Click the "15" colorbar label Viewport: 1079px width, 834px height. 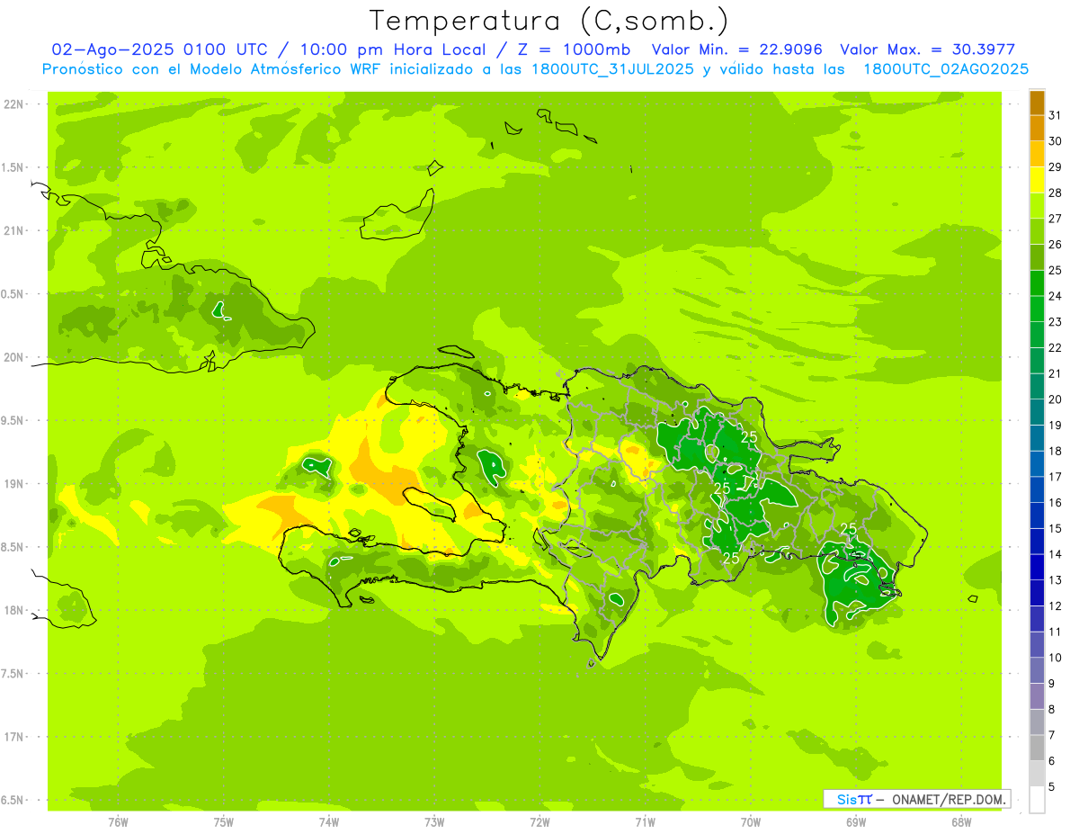[1056, 529]
